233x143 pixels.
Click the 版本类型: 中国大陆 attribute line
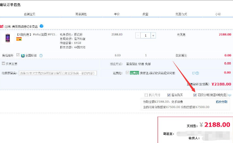pyautogui.click(x=72, y=47)
